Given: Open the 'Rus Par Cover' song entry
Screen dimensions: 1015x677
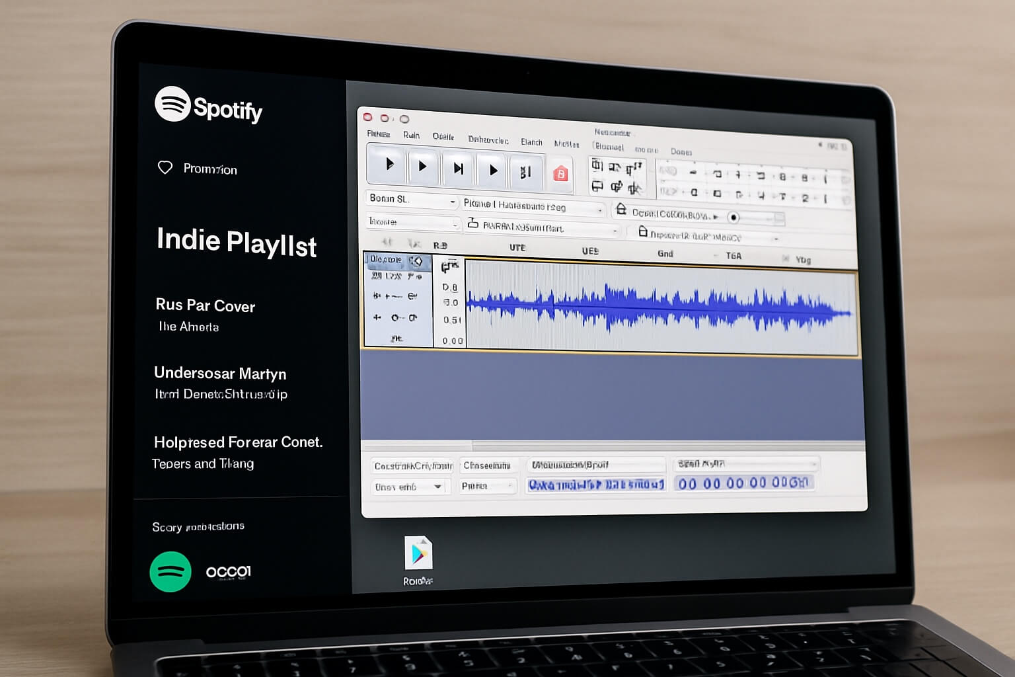Looking at the screenshot, I should click(x=205, y=305).
